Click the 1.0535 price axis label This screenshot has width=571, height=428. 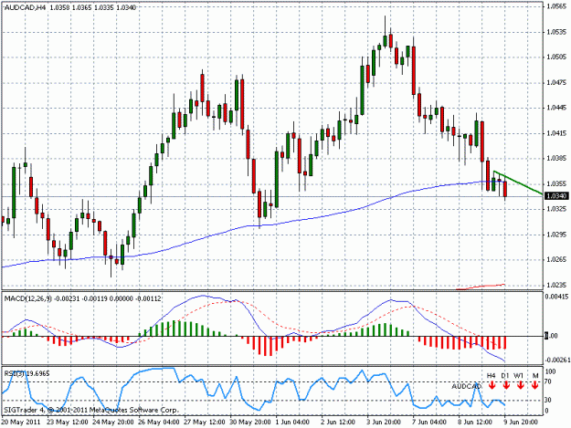pos(556,32)
